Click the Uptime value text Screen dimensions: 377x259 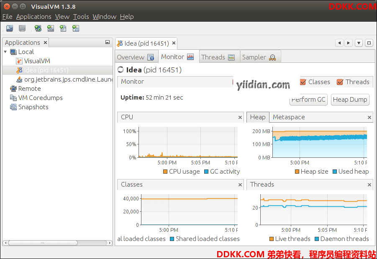164,97
